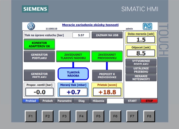
Task: Select the blue Tlaková nádoba block
Action: point(73,74)
